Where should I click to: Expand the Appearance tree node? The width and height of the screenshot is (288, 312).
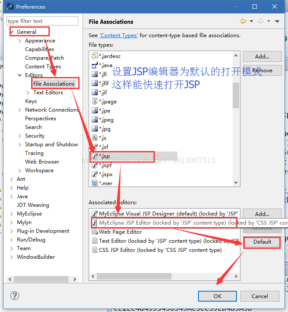(20, 41)
